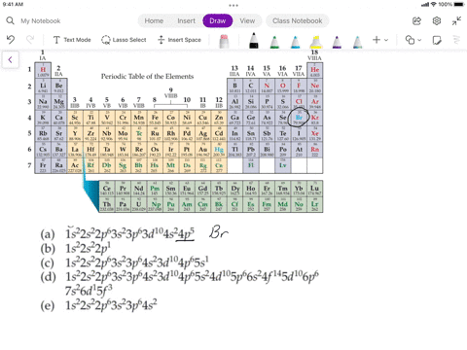Tap the 'Periodic Table of the Elements' title

click(147, 77)
